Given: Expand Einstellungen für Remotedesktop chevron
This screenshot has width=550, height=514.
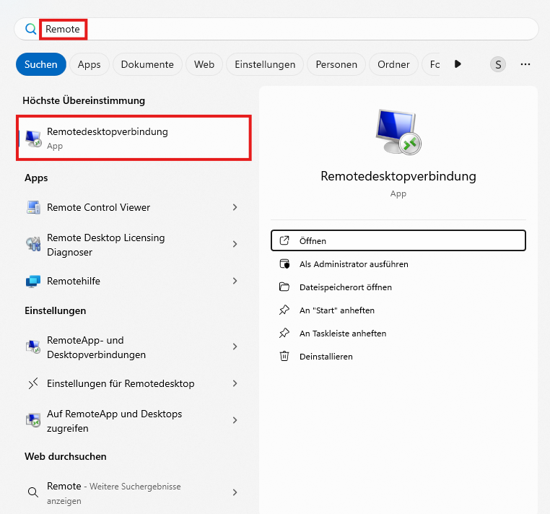Looking at the screenshot, I should coord(235,383).
